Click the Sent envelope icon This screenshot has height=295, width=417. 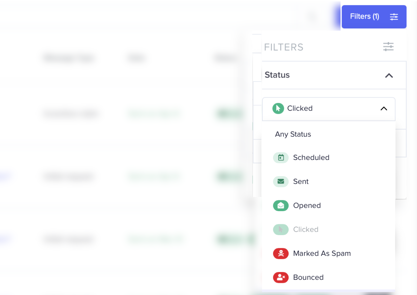pyautogui.click(x=281, y=182)
